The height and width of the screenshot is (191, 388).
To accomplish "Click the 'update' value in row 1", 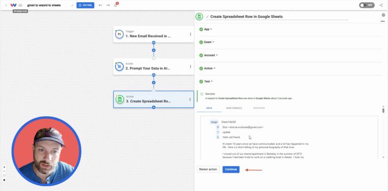I will click(227, 132).
